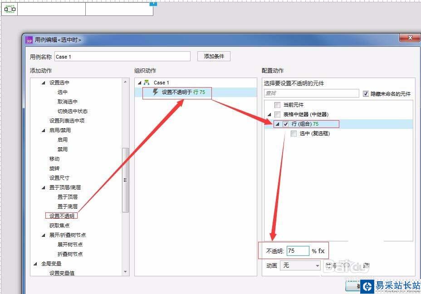The height and width of the screenshot is (294, 421).
Task: Collapse the 行 (组合) tree node
Action: pos(278,124)
